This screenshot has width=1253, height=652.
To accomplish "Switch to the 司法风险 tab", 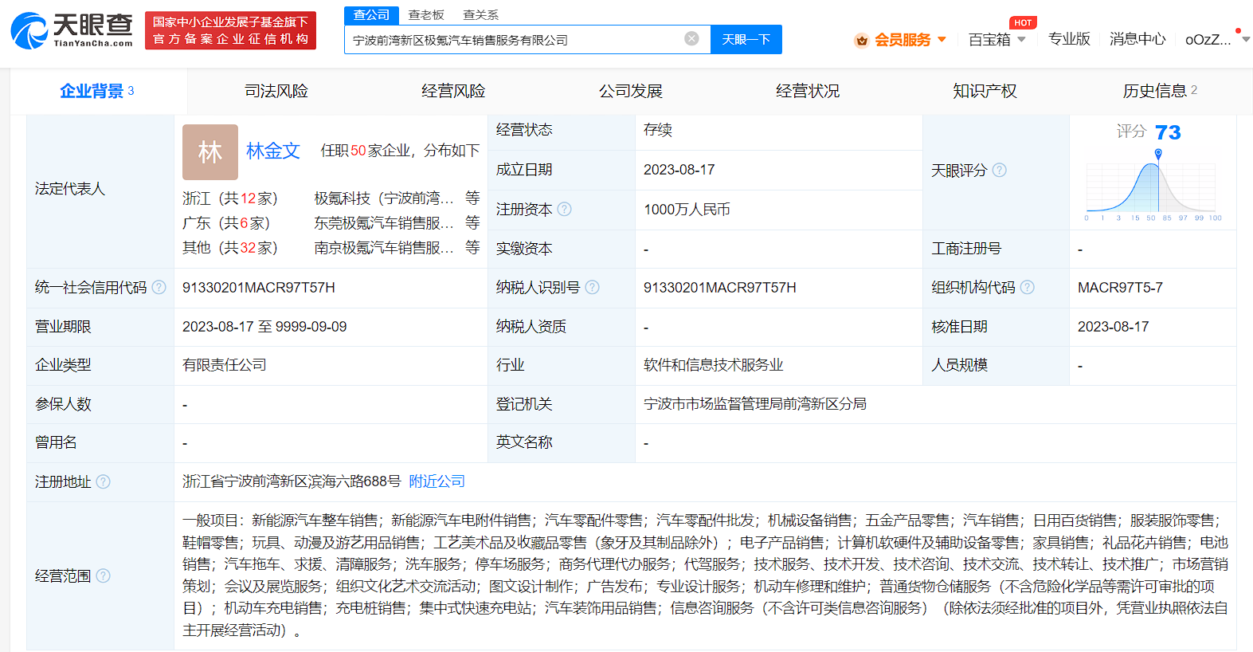I will [276, 91].
